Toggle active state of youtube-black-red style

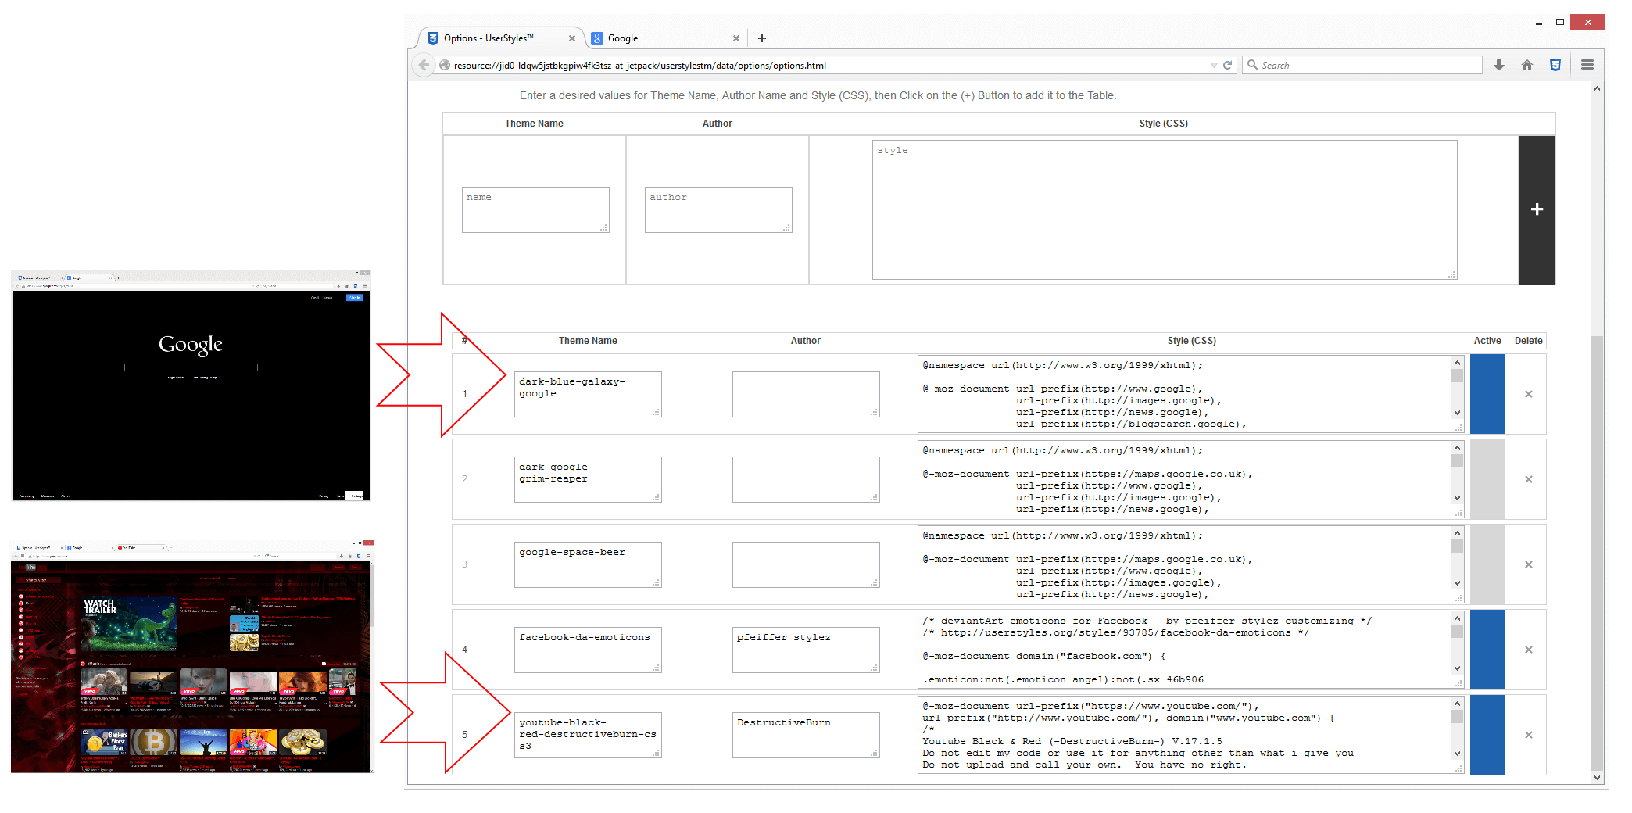coord(1487,735)
